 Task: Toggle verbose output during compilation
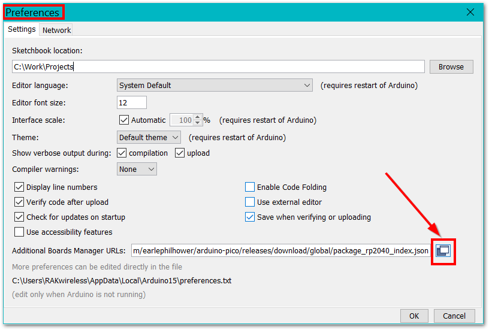pyautogui.click(x=122, y=153)
